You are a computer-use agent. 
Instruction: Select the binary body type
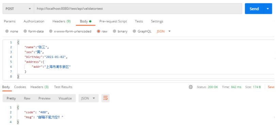coord(120,31)
